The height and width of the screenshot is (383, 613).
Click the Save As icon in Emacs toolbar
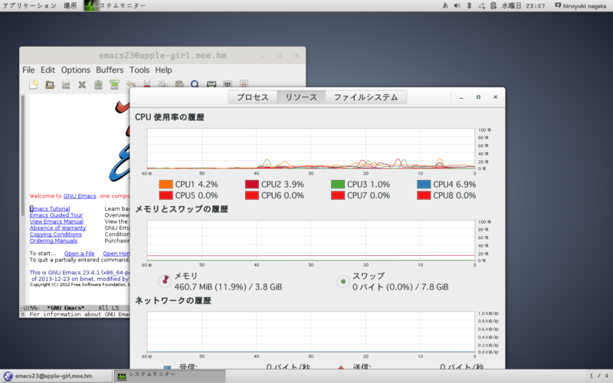coord(114,84)
